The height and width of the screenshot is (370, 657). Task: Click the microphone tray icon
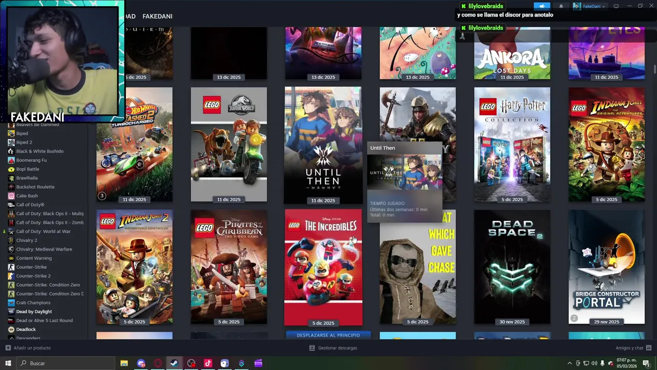[x=602, y=363]
